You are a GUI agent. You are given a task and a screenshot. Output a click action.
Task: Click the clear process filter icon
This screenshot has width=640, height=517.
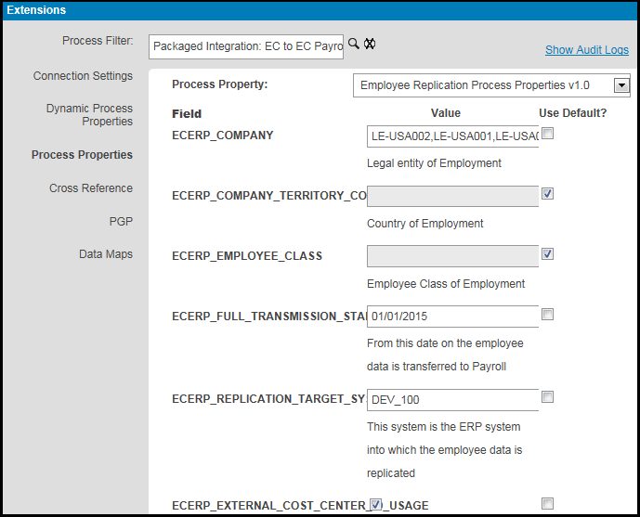coord(369,44)
